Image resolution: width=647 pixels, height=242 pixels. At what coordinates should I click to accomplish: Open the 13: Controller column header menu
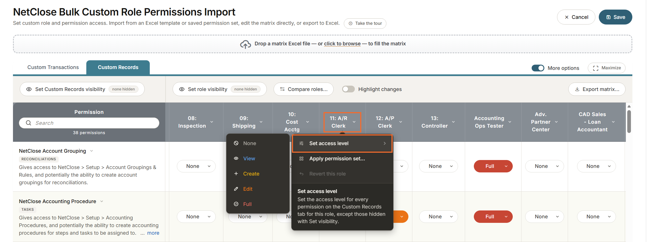(x=454, y=122)
